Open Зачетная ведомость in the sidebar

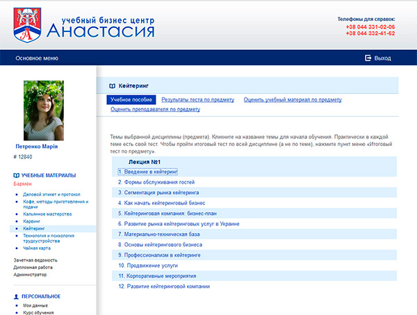[x=35, y=260]
